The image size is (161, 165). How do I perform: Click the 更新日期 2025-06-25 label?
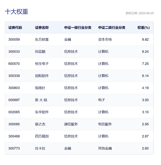click(139, 13)
